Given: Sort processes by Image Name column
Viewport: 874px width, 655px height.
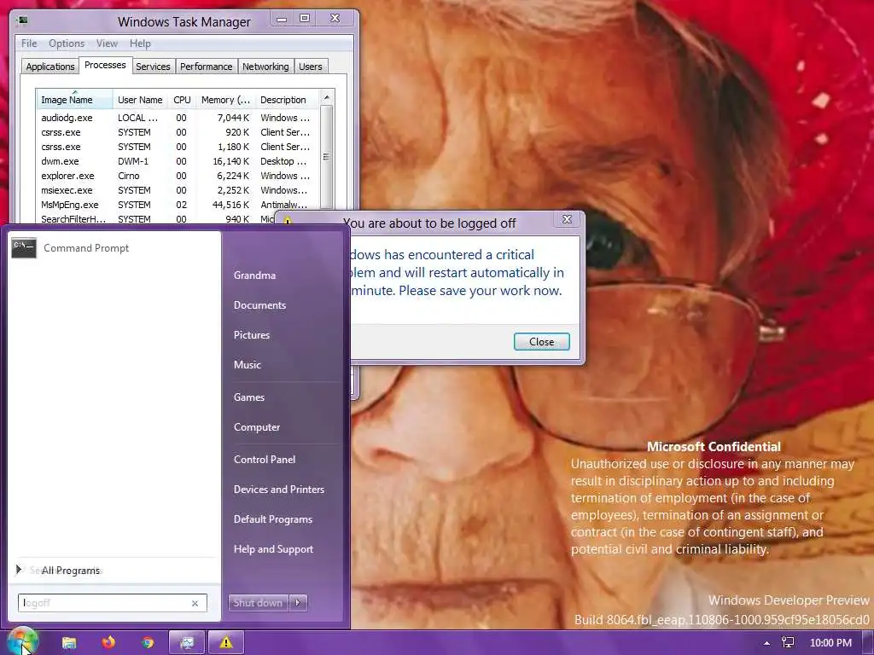Looking at the screenshot, I should 74,100.
